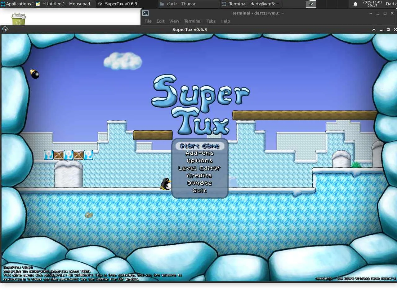The width and height of the screenshot is (397, 297).
Task: Quit SuperTux from the main menu
Action: click(x=199, y=190)
